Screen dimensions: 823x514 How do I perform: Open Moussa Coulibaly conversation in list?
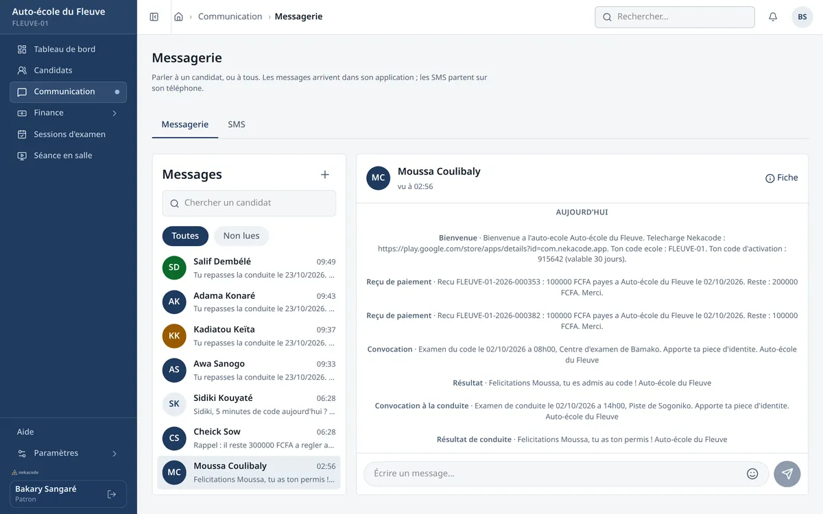point(249,472)
